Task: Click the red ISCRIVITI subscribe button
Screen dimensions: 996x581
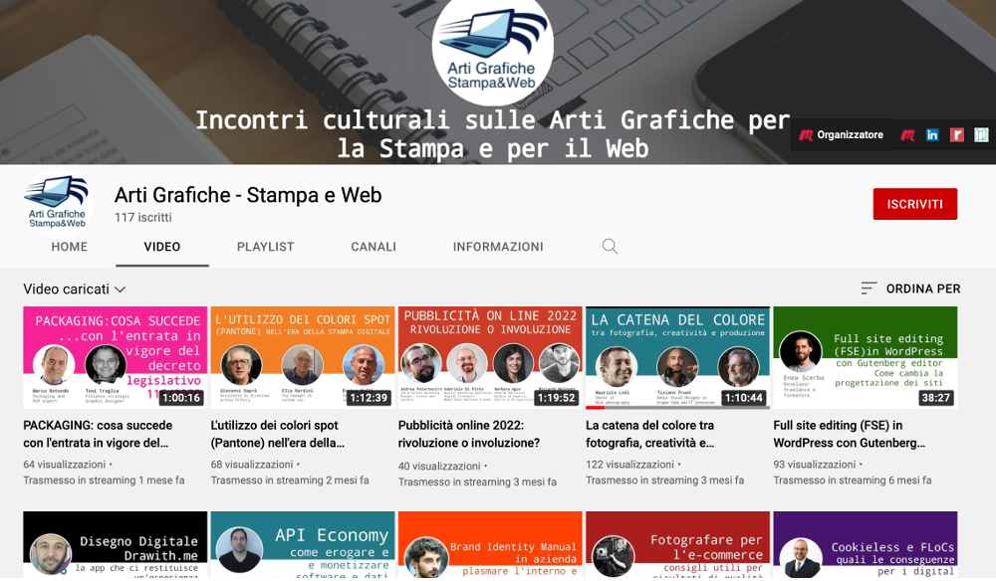Action: (x=914, y=204)
